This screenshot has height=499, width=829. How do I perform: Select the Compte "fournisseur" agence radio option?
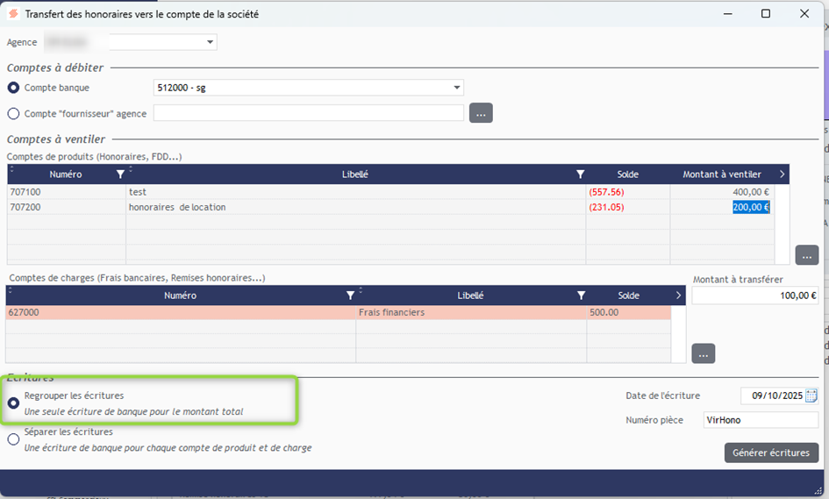(x=13, y=113)
